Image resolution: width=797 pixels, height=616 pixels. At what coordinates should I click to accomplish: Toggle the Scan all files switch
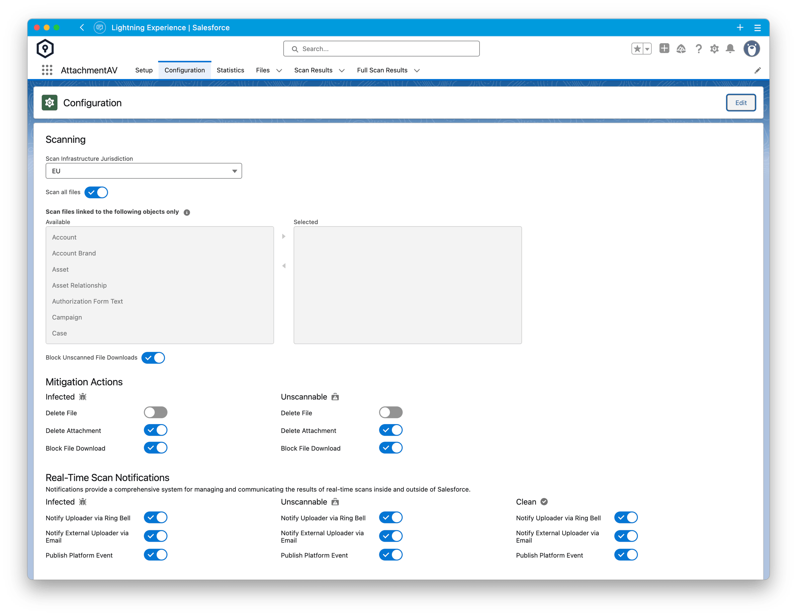coord(96,192)
